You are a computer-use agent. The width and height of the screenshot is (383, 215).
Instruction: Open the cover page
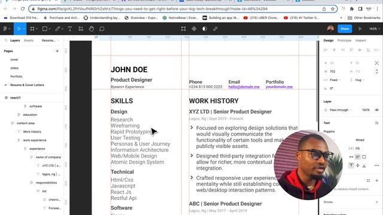click(x=14, y=60)
